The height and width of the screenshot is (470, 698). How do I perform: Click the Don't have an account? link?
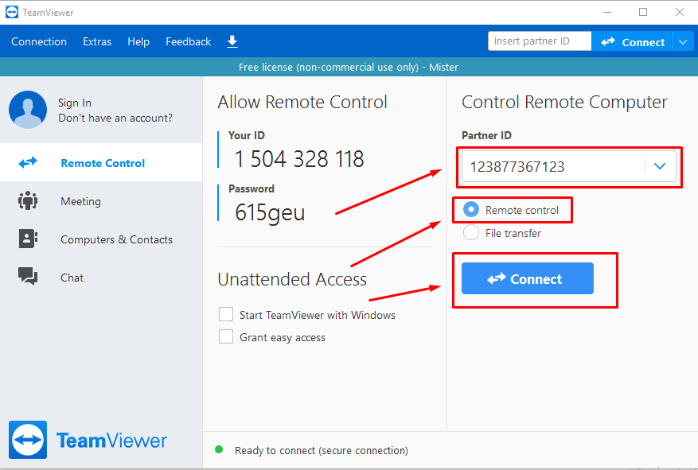pos(115,118)
